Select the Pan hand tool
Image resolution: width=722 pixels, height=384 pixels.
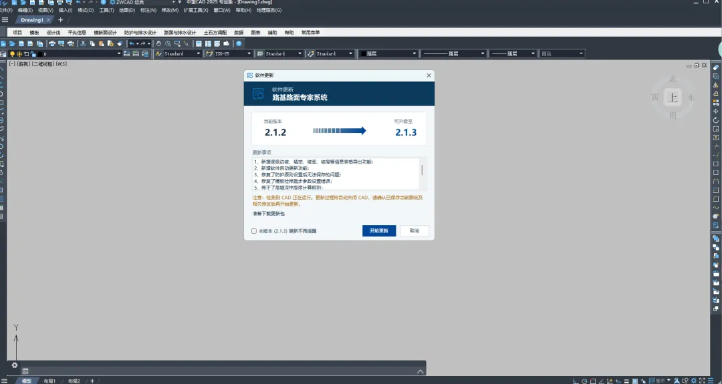(x=159, y=43)
